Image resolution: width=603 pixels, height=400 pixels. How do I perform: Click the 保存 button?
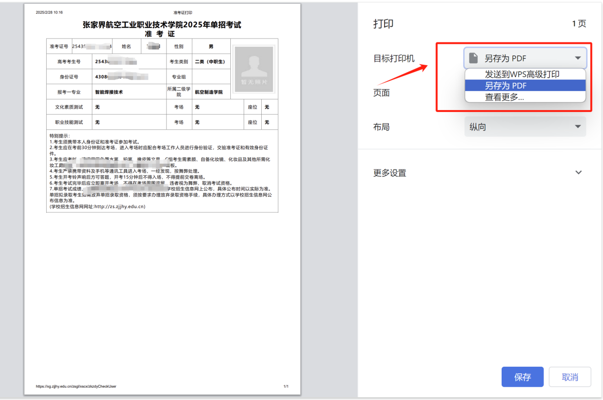click(522, 377)
